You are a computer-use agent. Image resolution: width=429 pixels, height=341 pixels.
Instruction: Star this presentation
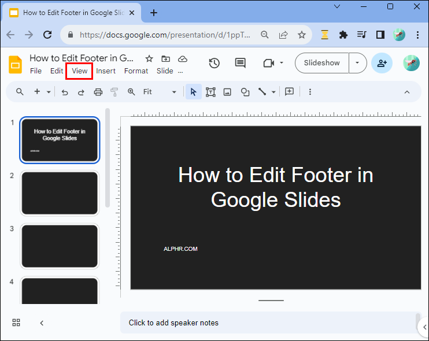[x=149, y=58]
